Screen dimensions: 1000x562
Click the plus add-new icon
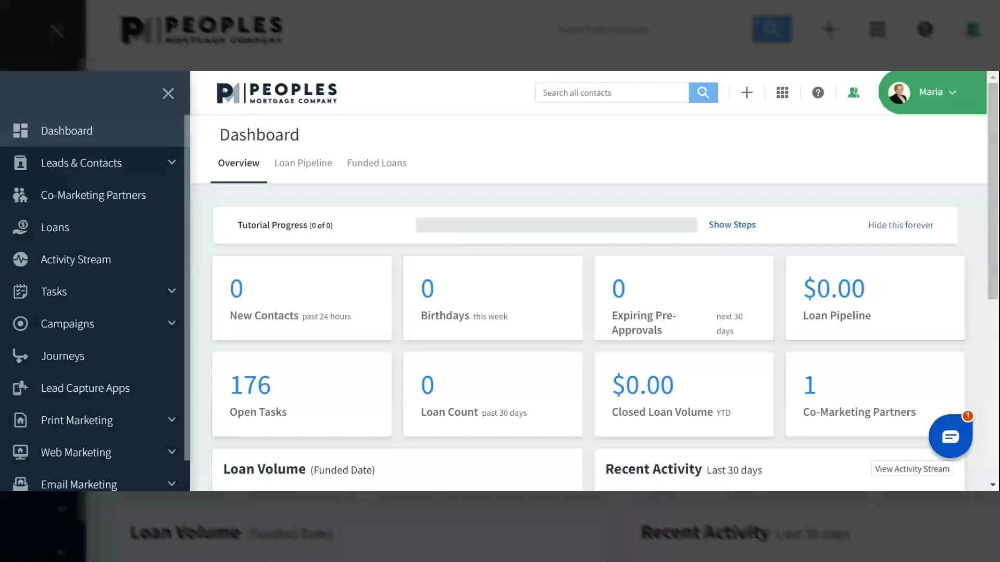(747, 93)
